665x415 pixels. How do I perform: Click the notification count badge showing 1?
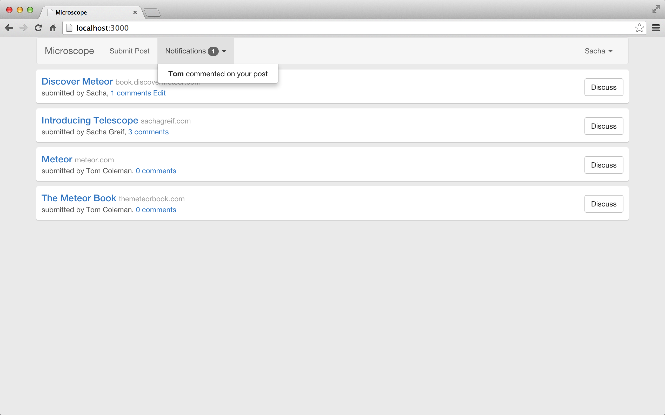click(214, 51)
